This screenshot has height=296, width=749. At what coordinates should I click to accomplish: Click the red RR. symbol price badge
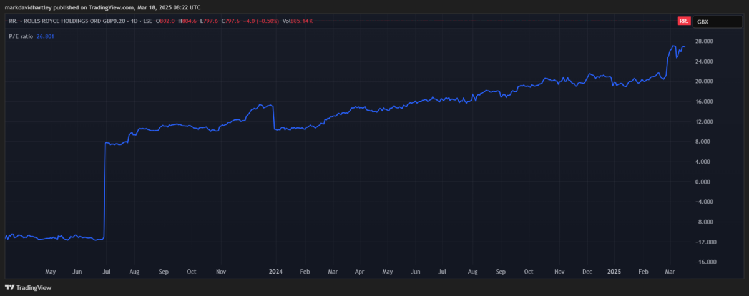(x=683, y=21)
